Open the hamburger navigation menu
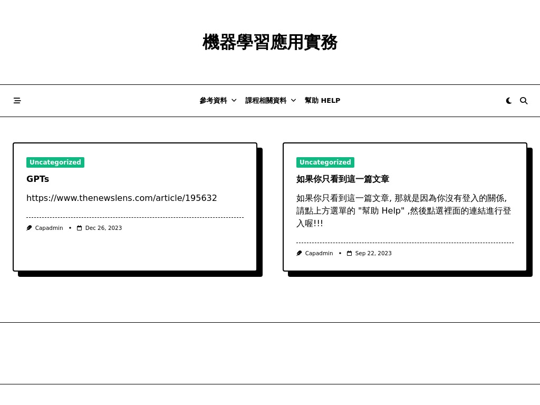The image size is (540, 405). [17, 100]
